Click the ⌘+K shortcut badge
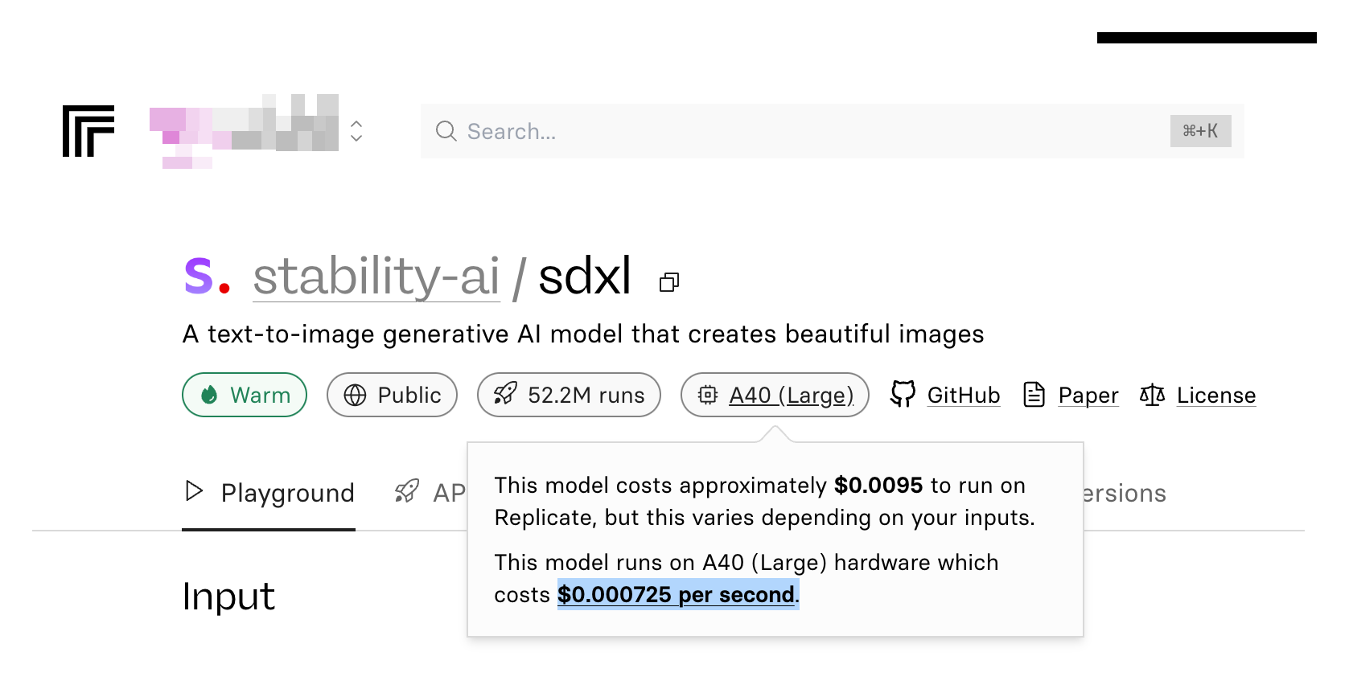The image size is (1349, 689). [x=1199, y=131]
